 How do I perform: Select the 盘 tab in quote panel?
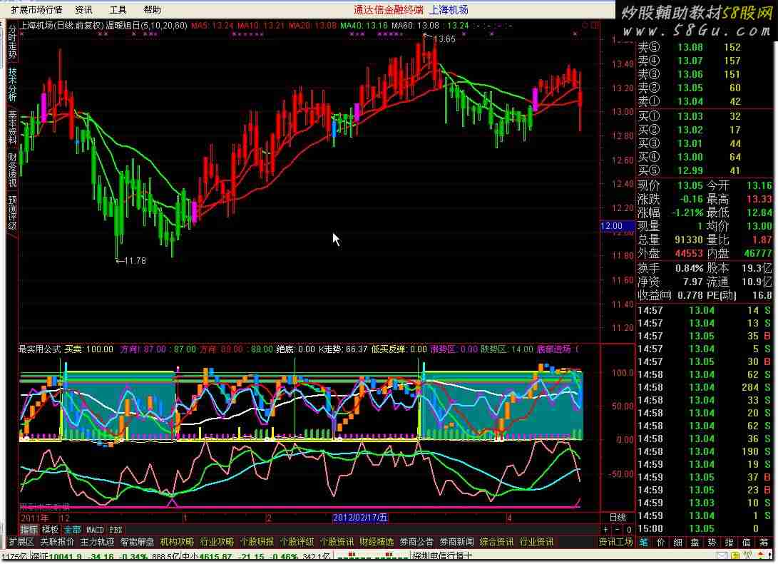pyautogui.click(x=695, y=543)
